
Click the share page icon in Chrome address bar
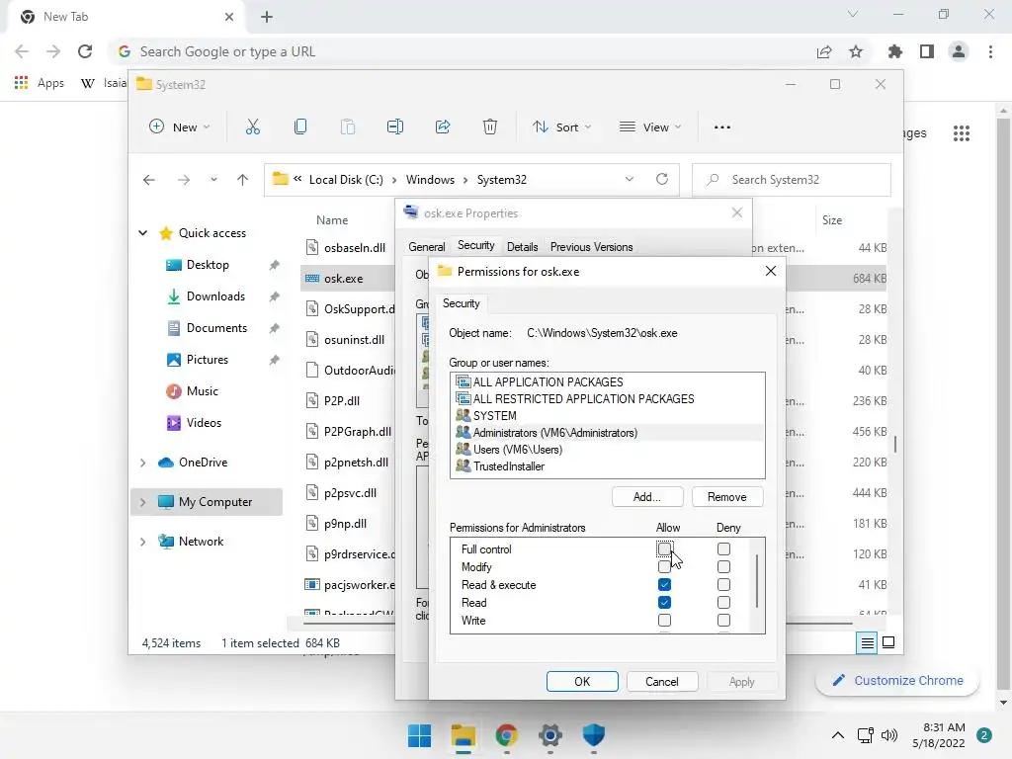click(824, 51)
